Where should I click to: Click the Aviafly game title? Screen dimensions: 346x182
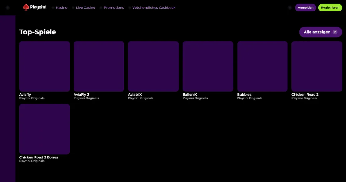(x=25, y=95)
